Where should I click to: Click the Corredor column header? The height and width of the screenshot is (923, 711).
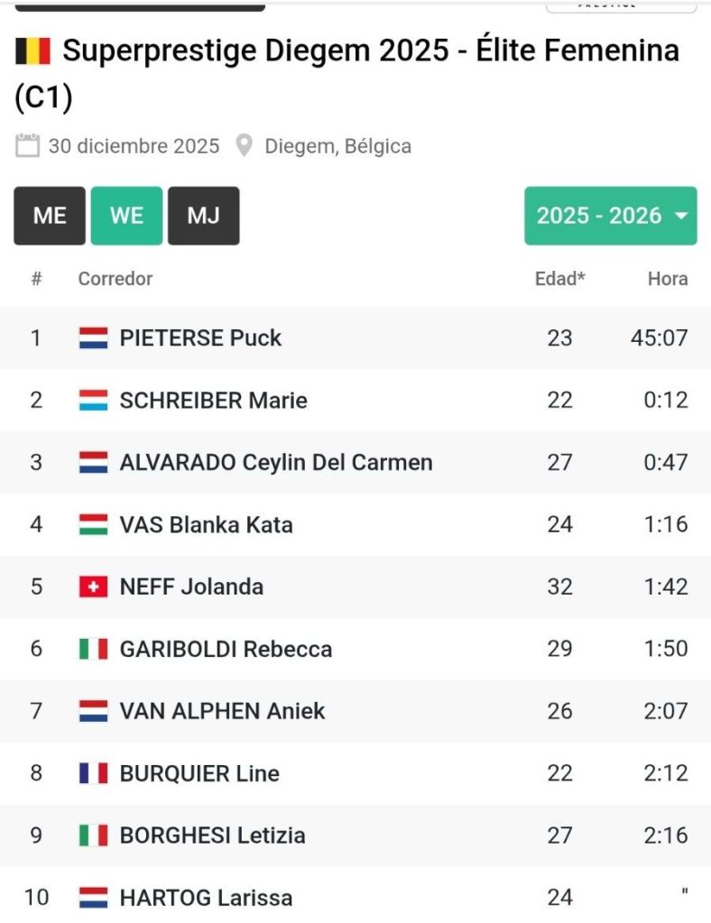[x=115, y=279]
